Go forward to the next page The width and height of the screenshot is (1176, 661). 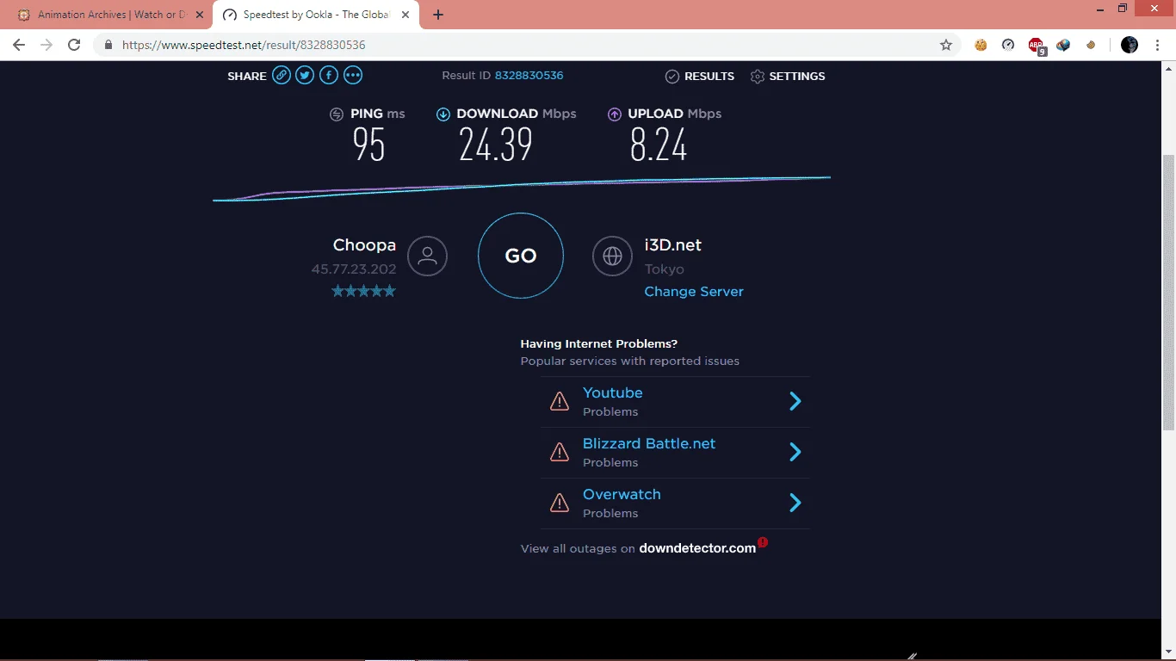point(46,45)
